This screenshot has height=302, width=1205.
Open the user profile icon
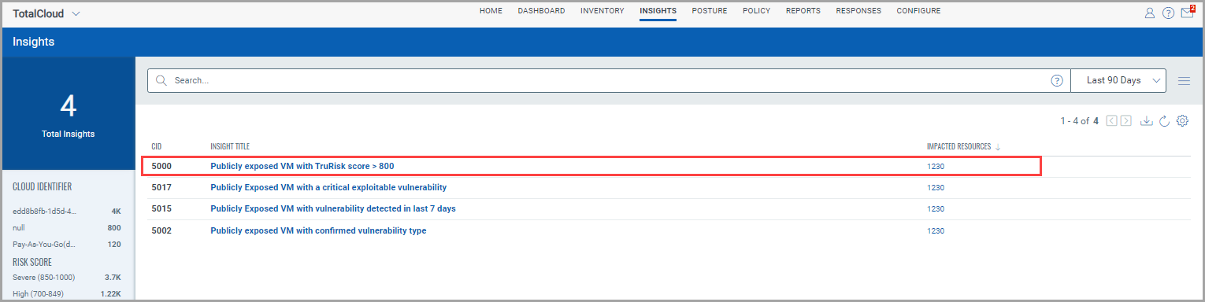click(1150, 13)
